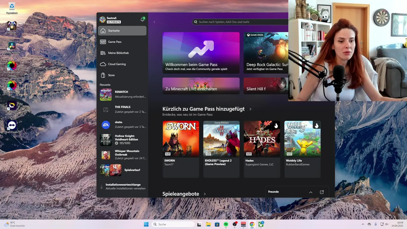The height and width of the screenshot is (229, 407).
Task: Select REMATCH in recent games
Action: [x=122, y=94]
